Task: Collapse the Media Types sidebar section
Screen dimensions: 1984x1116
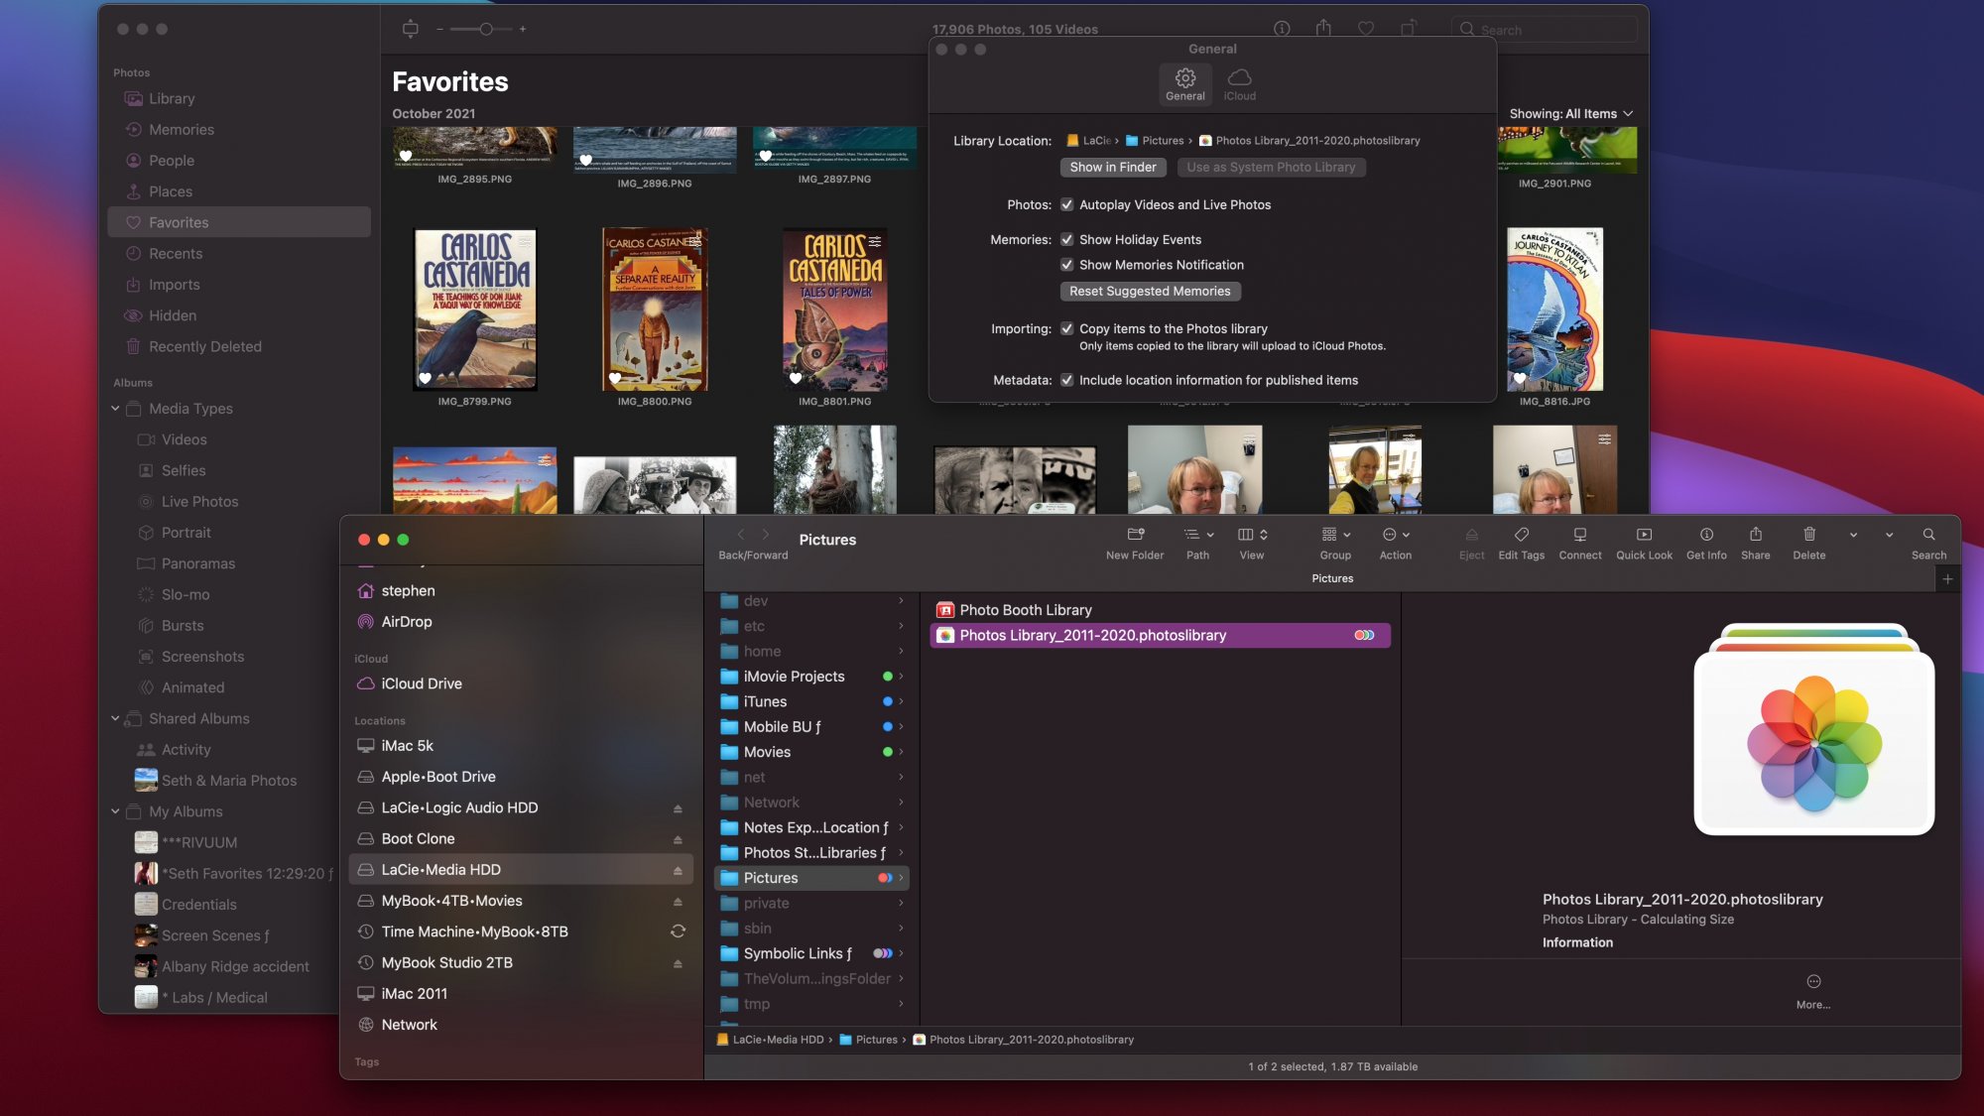Action: [115, 409]
